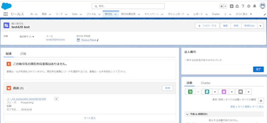This screenshot has width=267, height=123.
Task: Open the log a call dropdown arrow
Action: pyautogui.click(x=215, y=92)
